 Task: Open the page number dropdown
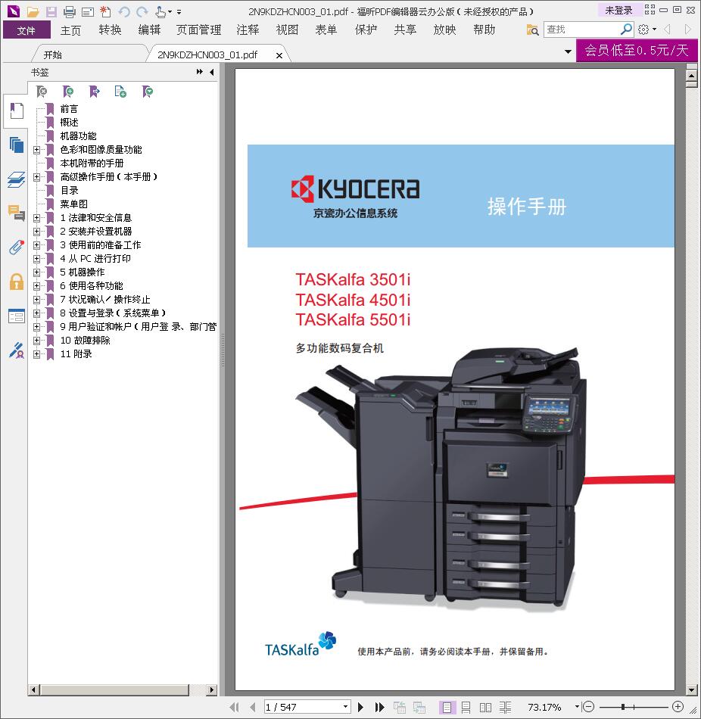(345, 707)
